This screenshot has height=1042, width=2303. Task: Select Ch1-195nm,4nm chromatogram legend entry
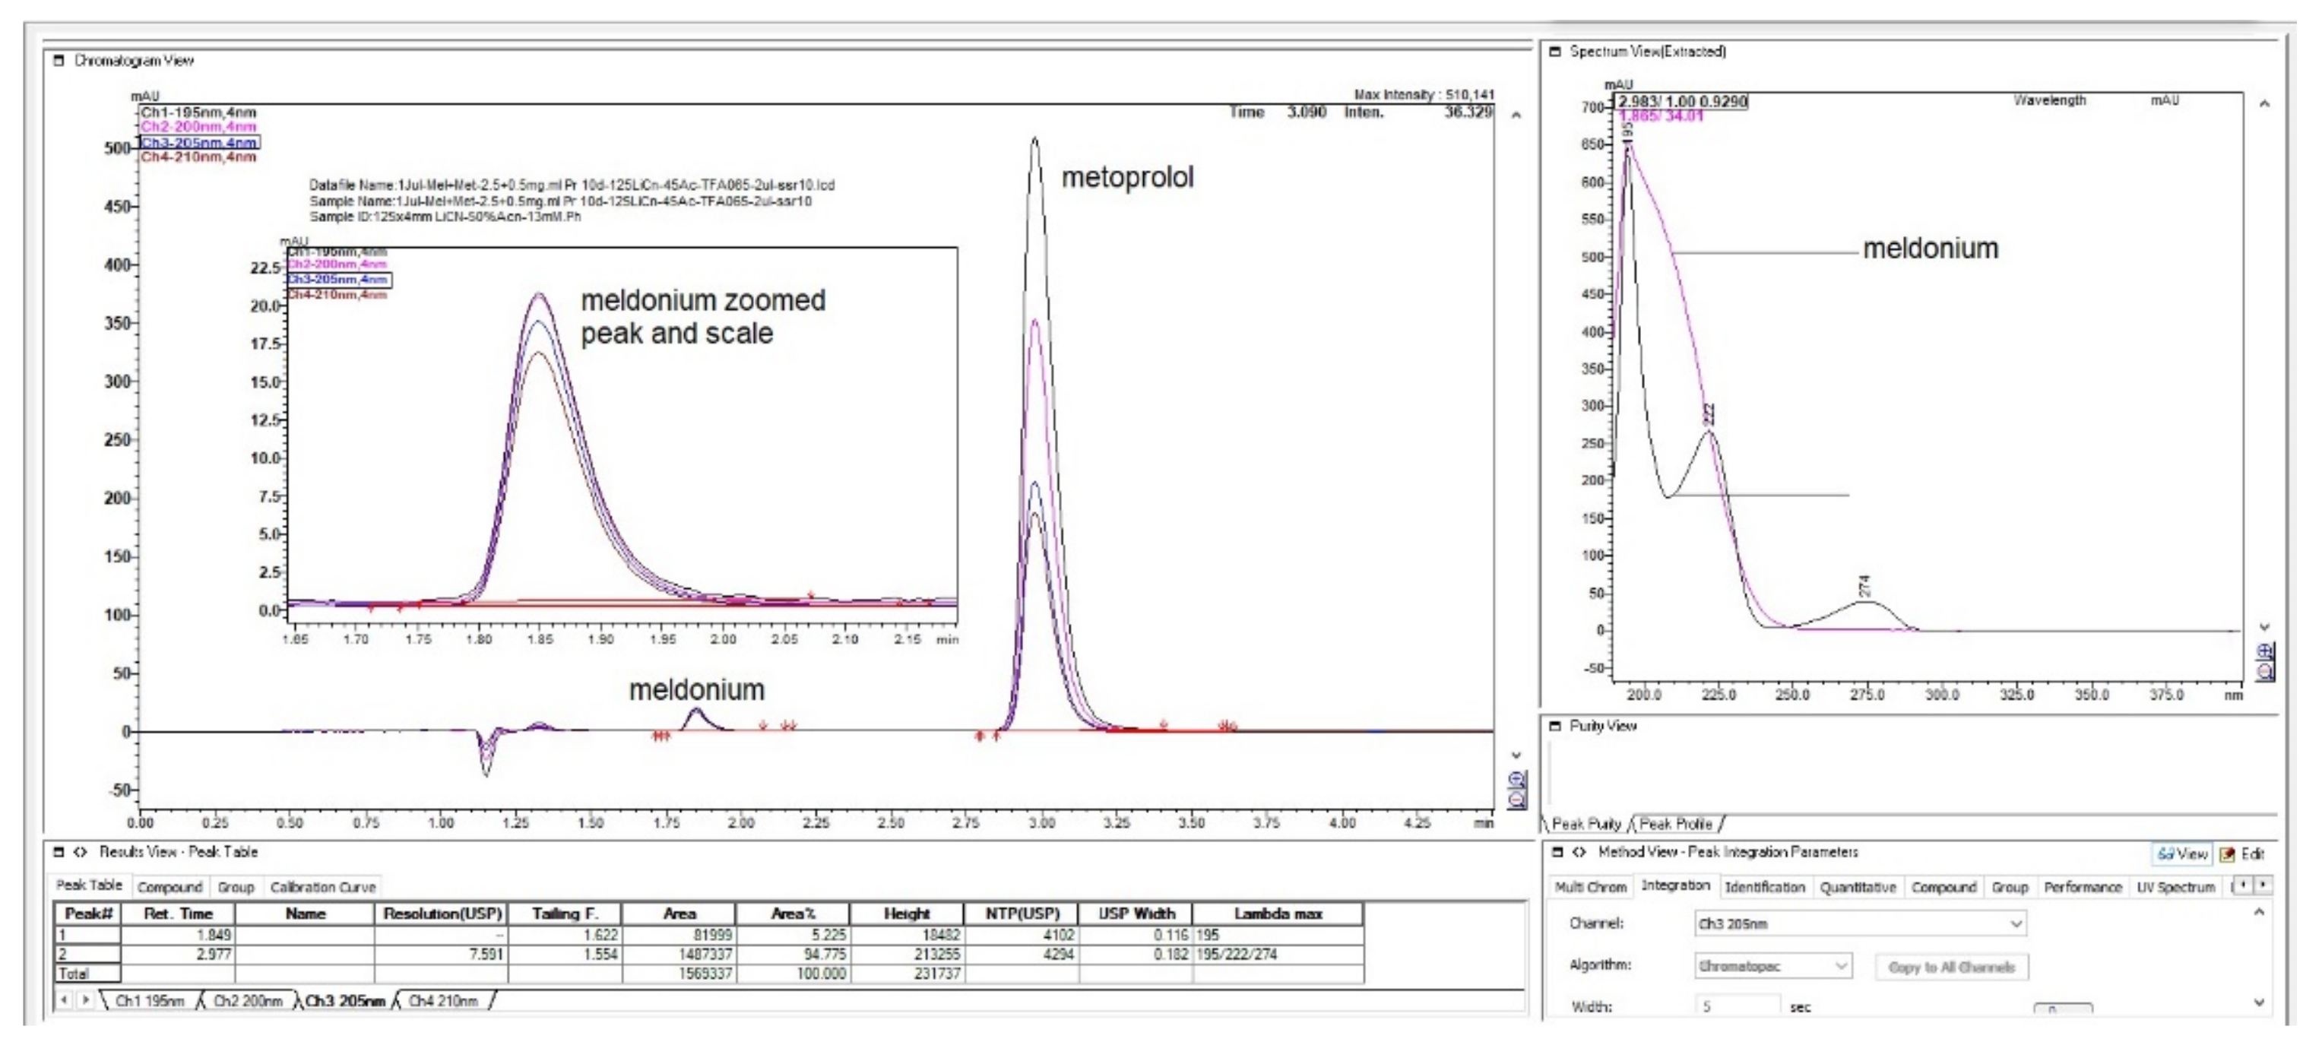(198, 112)
